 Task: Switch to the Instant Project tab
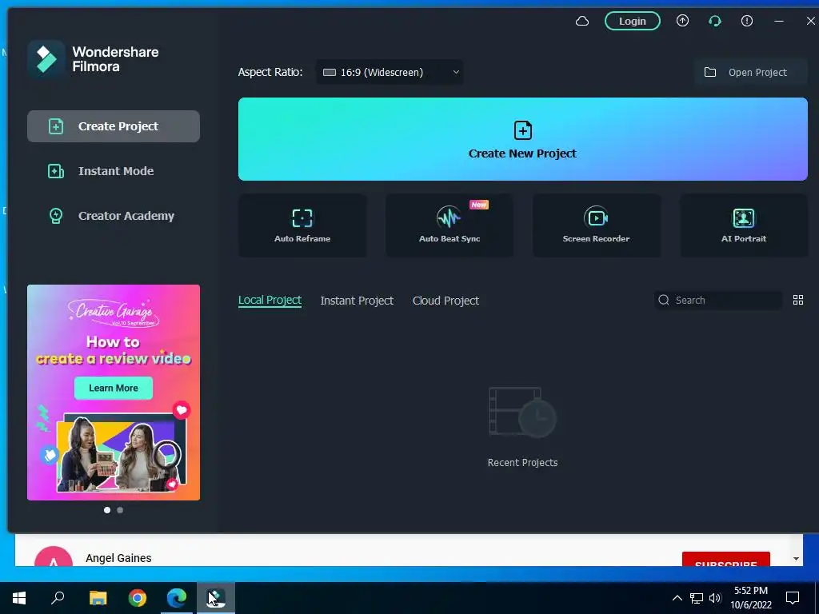coord(357,301)
